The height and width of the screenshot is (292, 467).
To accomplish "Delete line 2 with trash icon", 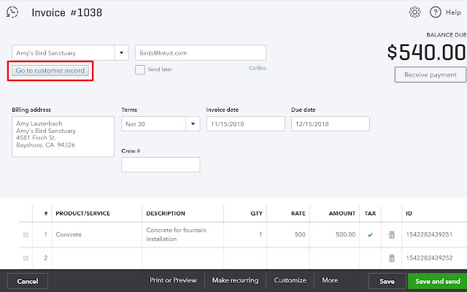I will [x=391, y=258].
